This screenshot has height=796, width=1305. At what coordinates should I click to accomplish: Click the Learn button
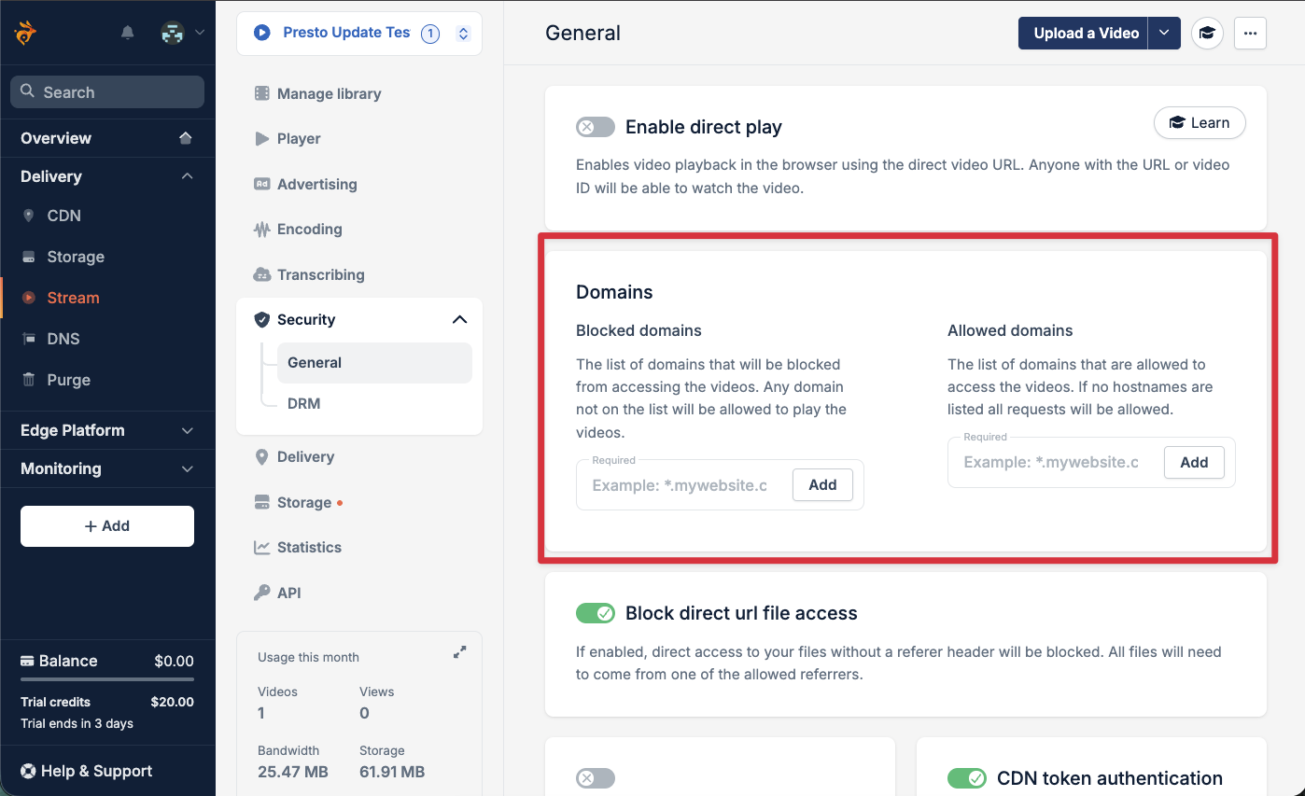coord(1200,123)
